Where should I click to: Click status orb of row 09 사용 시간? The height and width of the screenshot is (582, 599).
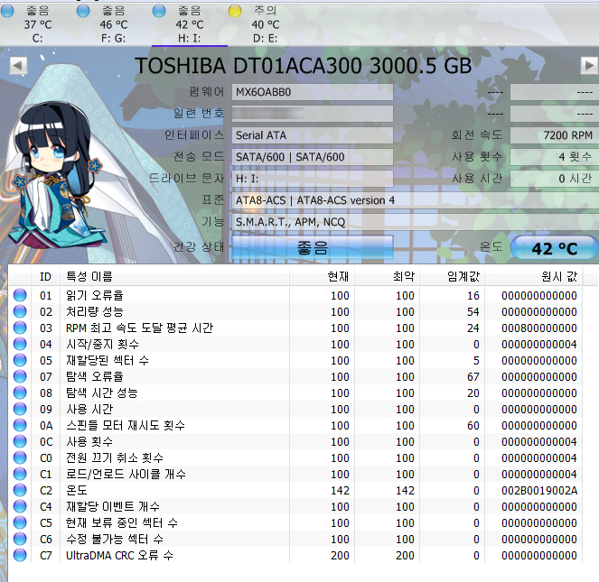click(x=20, y=409)
